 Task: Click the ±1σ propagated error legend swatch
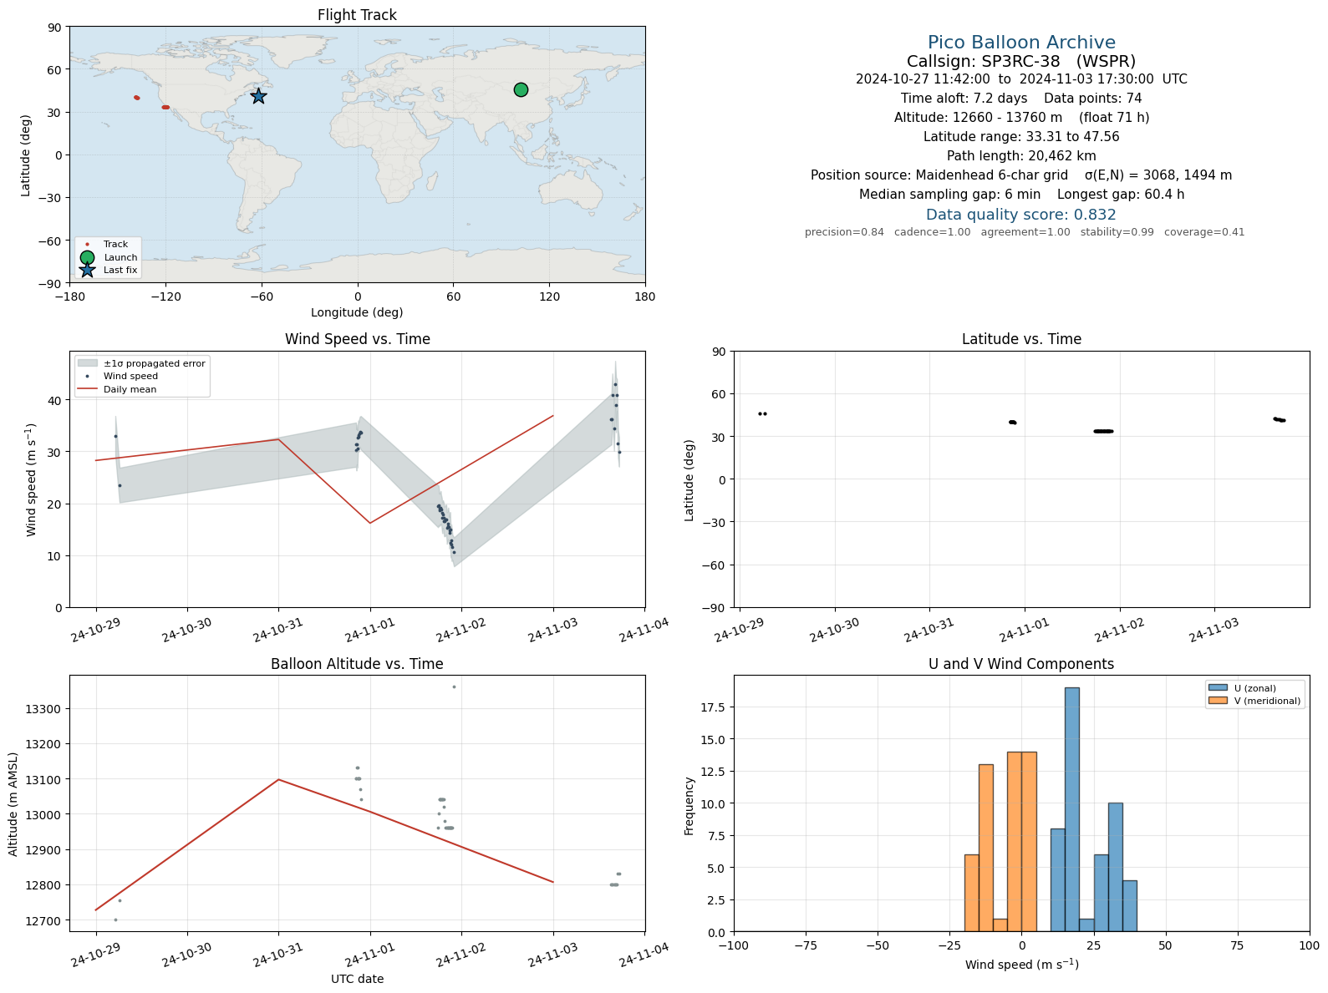[88, 363]
